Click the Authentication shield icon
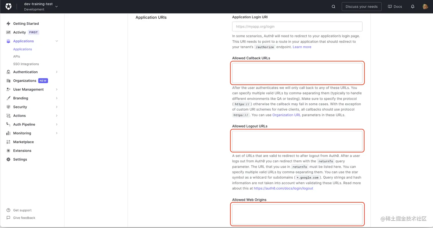Viewport: 433px width, 228px height. pos(8,72)
